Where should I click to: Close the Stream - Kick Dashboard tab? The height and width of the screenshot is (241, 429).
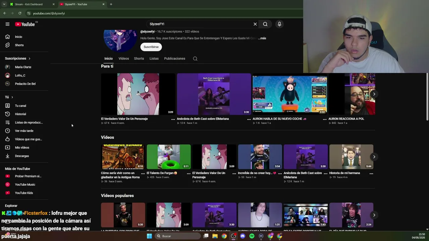[x=53, y=4]
